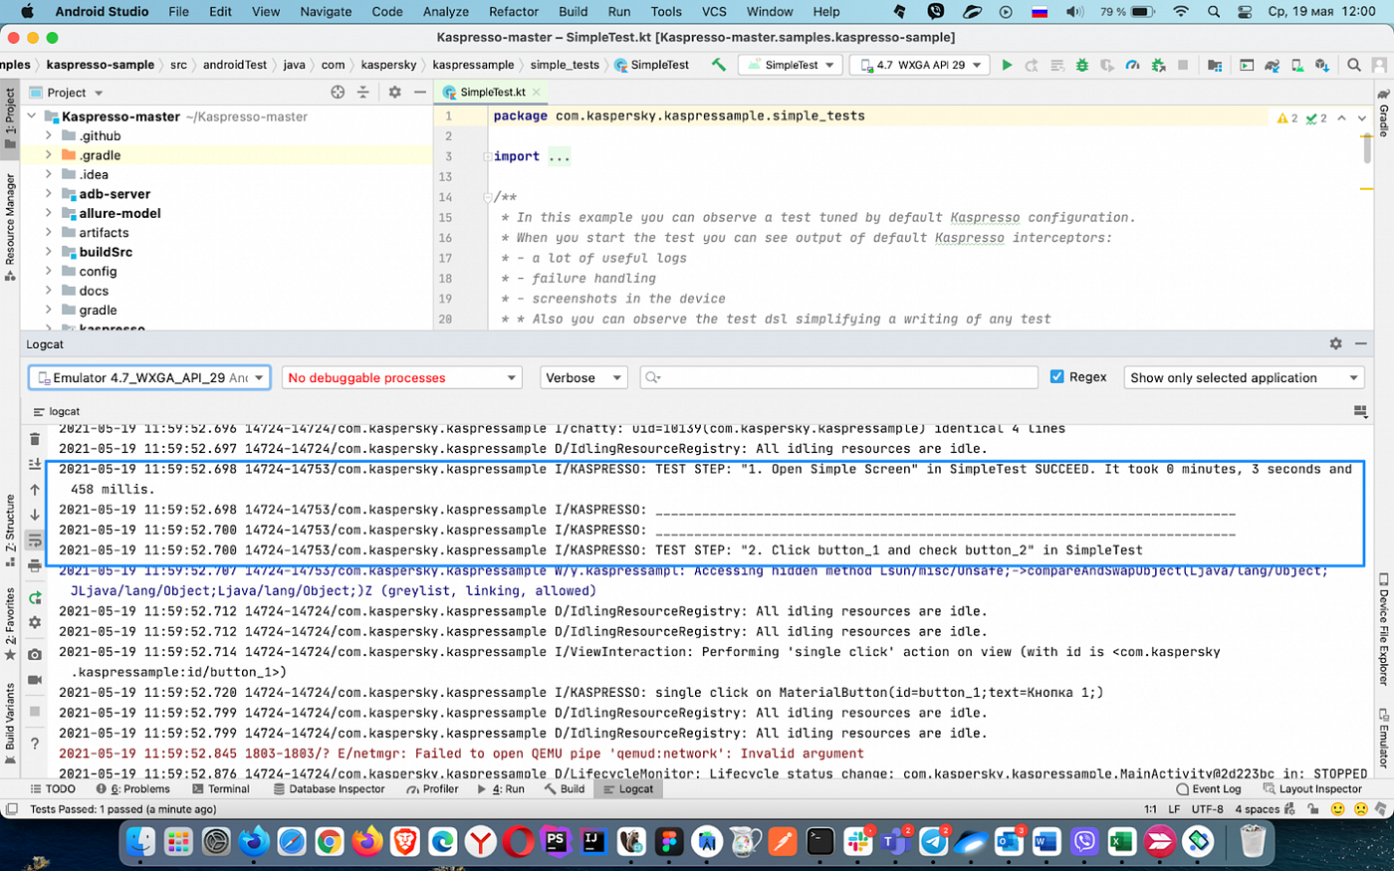Open the Profile app speedometer icon
1394x871 pixels.
(1132, 65)
